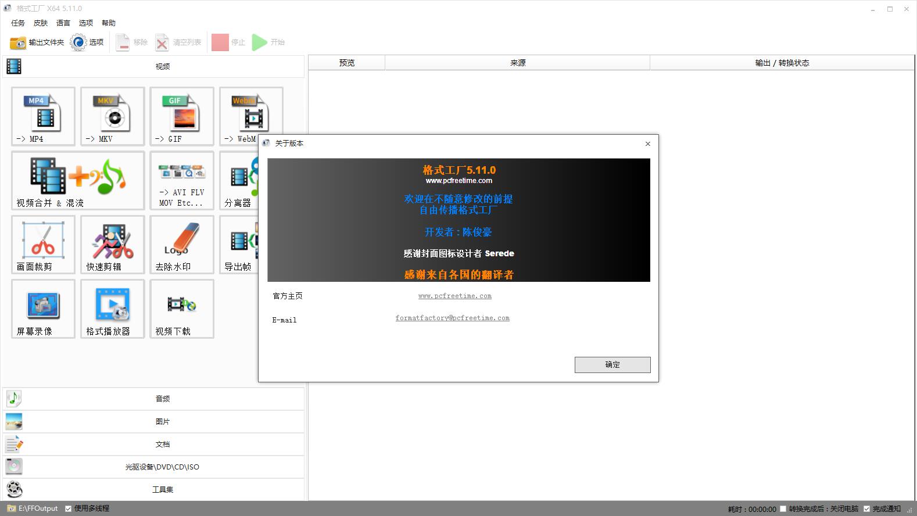Open the 选项 menu in menu bar
The width and height of the screenshot is (917, 516).
coord(86,23)
